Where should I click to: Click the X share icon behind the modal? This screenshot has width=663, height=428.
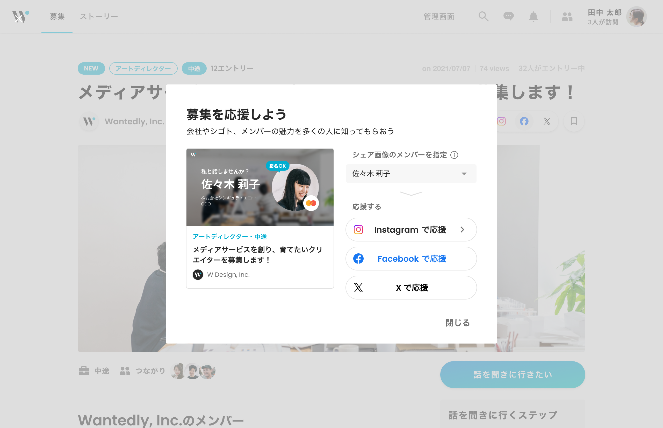point(547,121)
